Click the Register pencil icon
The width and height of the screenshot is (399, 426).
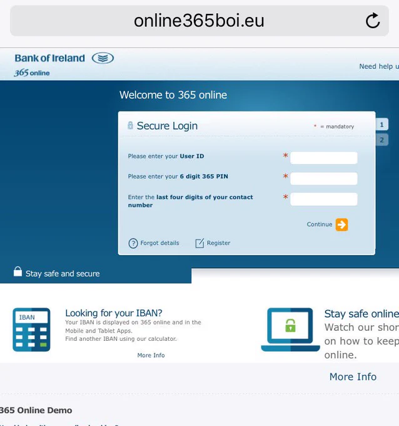pyautogui.click(x=199, y=243)
